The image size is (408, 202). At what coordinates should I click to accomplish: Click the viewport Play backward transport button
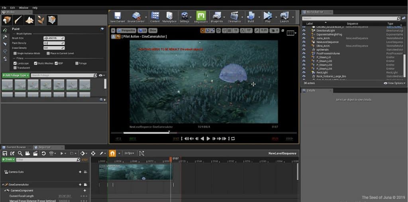[x=202, y=139]
